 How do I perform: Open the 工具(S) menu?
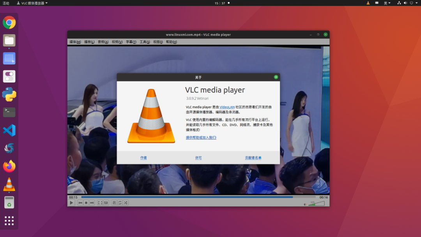coord(145,42)
